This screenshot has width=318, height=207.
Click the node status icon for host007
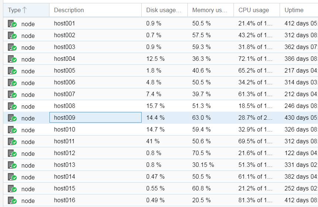[x=12, y=95]
